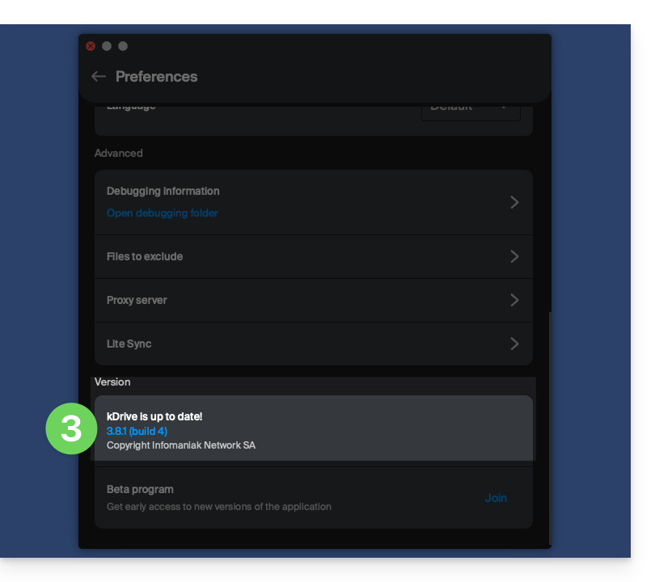Close the window with the red button
Viewport: 655px width, 582px height.
pos(91,46)
